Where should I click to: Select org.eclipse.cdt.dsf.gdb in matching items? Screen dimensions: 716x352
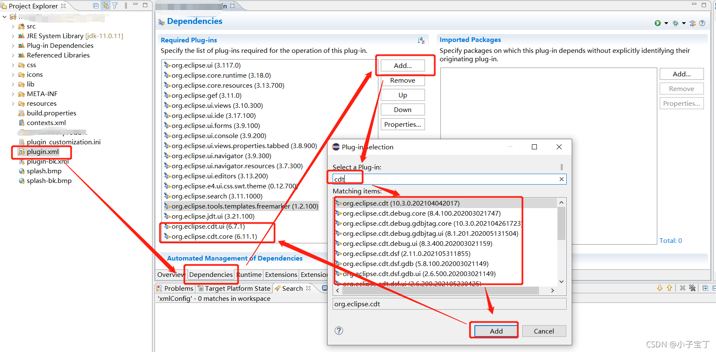click(x=412, y=263)
